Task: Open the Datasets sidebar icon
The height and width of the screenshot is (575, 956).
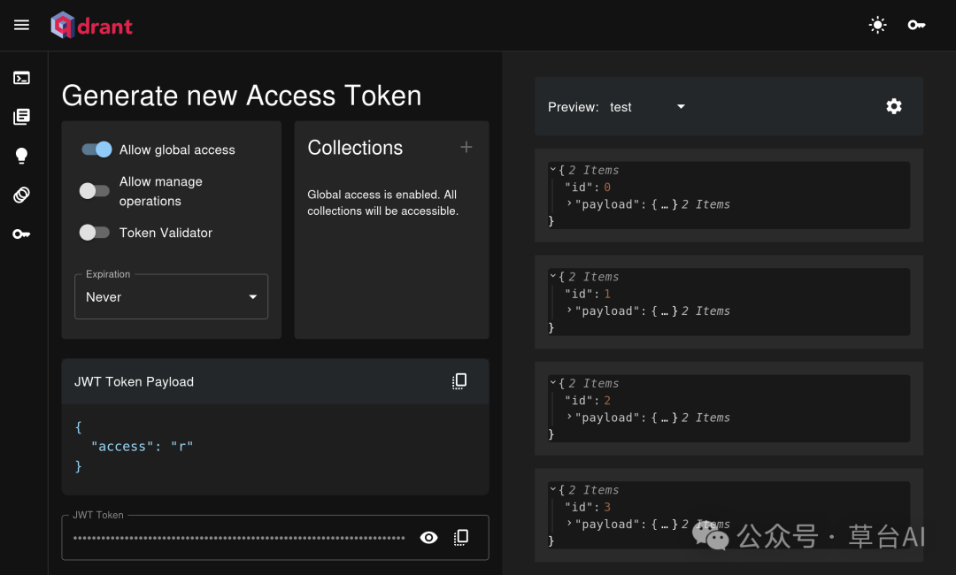Action: [x=22, y=195]
